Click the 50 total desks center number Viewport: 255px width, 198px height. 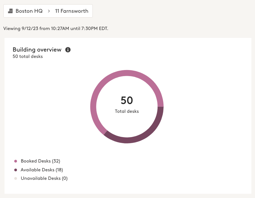tap(127, 100)
